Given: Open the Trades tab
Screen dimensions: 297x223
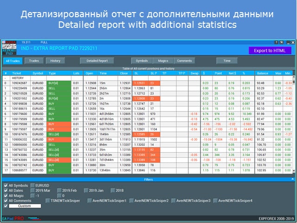Looking at the screenshot, I should point(34,60).
